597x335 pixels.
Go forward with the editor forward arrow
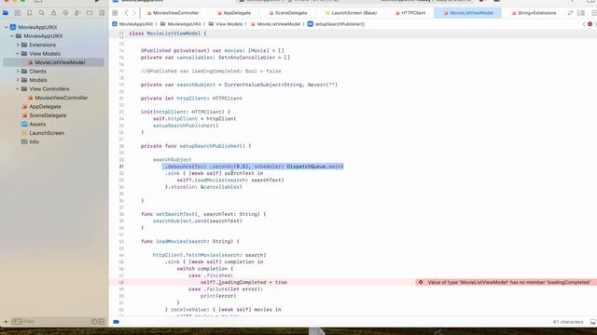(x=134, y=13)
